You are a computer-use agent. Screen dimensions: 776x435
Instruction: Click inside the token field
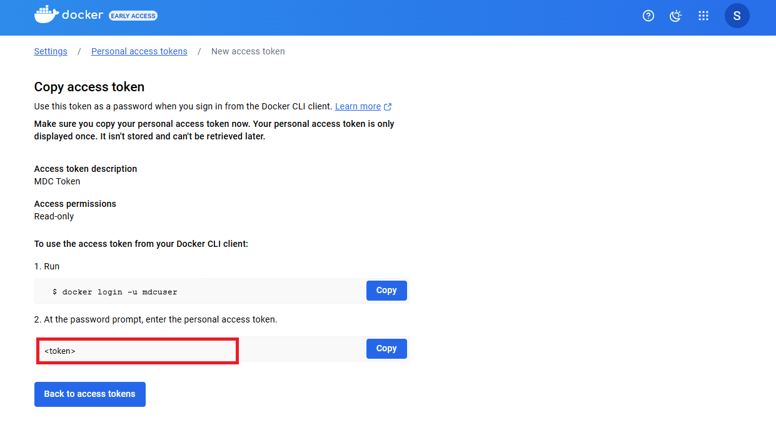click(x=137, y=351)
